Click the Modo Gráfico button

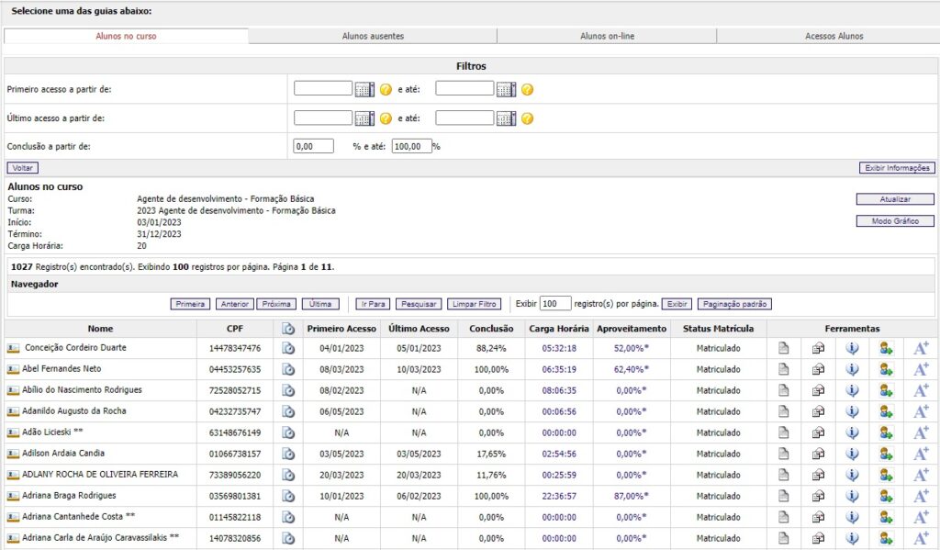(x=894, y=221)
